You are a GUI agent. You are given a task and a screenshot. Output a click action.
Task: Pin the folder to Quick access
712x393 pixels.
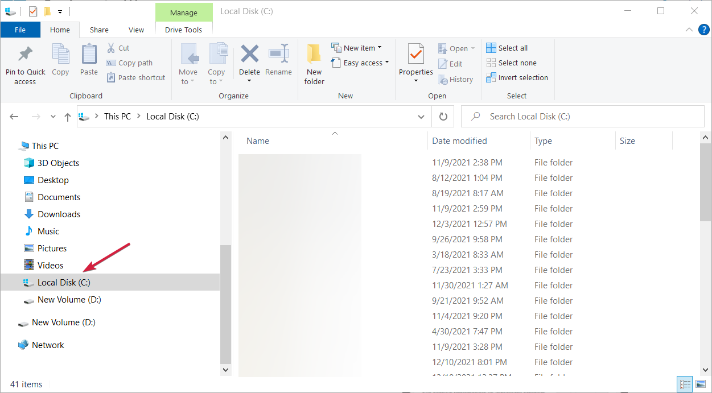[x=25, y=65]
